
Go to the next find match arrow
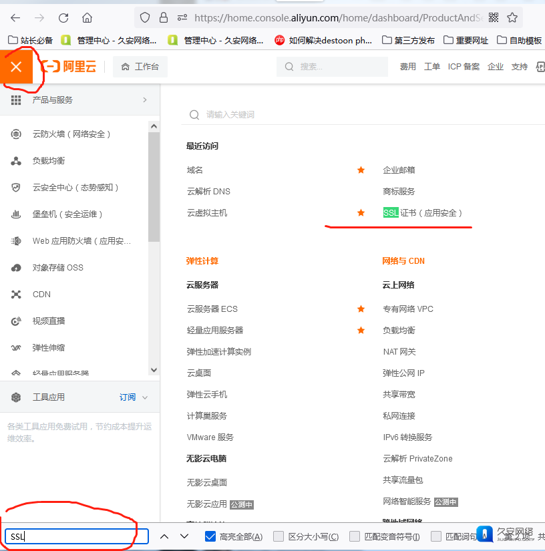click(184, 536)
